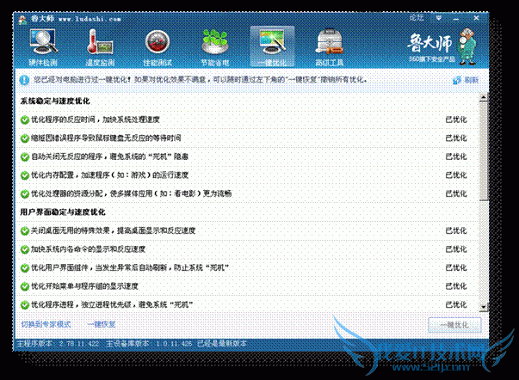The height and width of the screenshot is (380, 519).
Task: Click 已优化 status for 优化程序进程 row
Action: 456,305
